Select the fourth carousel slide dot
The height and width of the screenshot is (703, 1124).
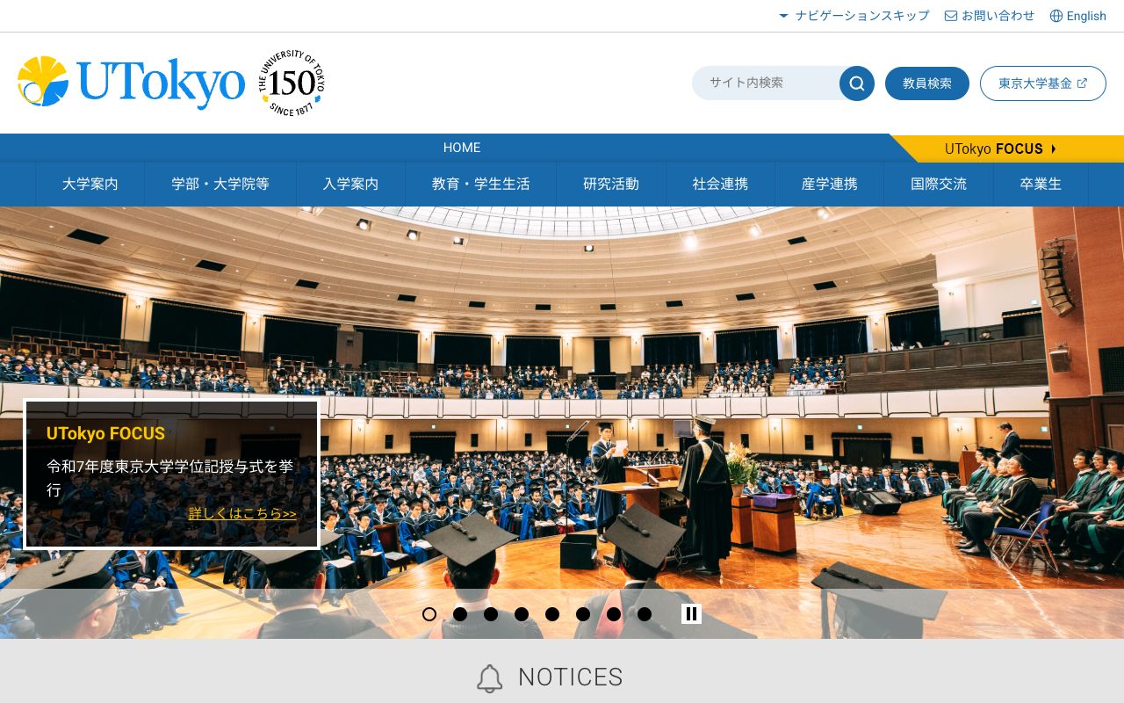[x=522, y=614]
